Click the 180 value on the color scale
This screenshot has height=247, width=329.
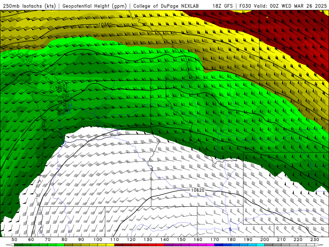coord(232,240)
